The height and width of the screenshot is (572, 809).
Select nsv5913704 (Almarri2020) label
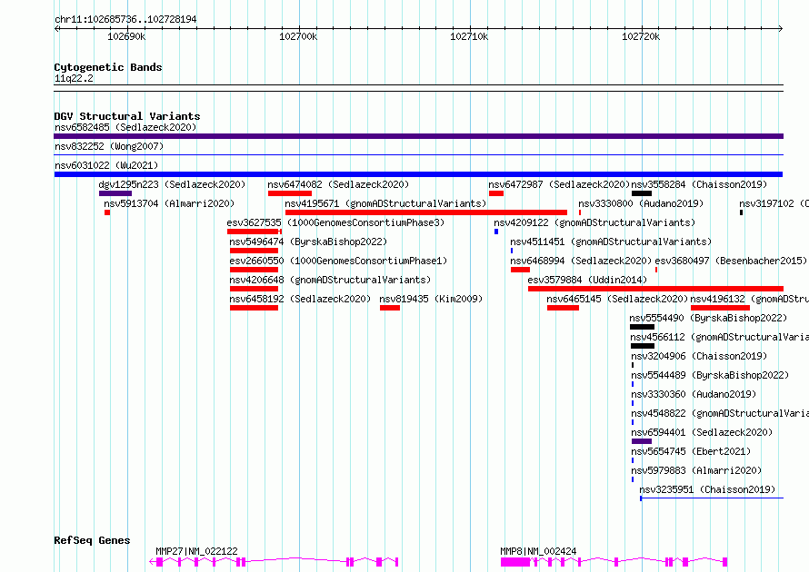169,203
